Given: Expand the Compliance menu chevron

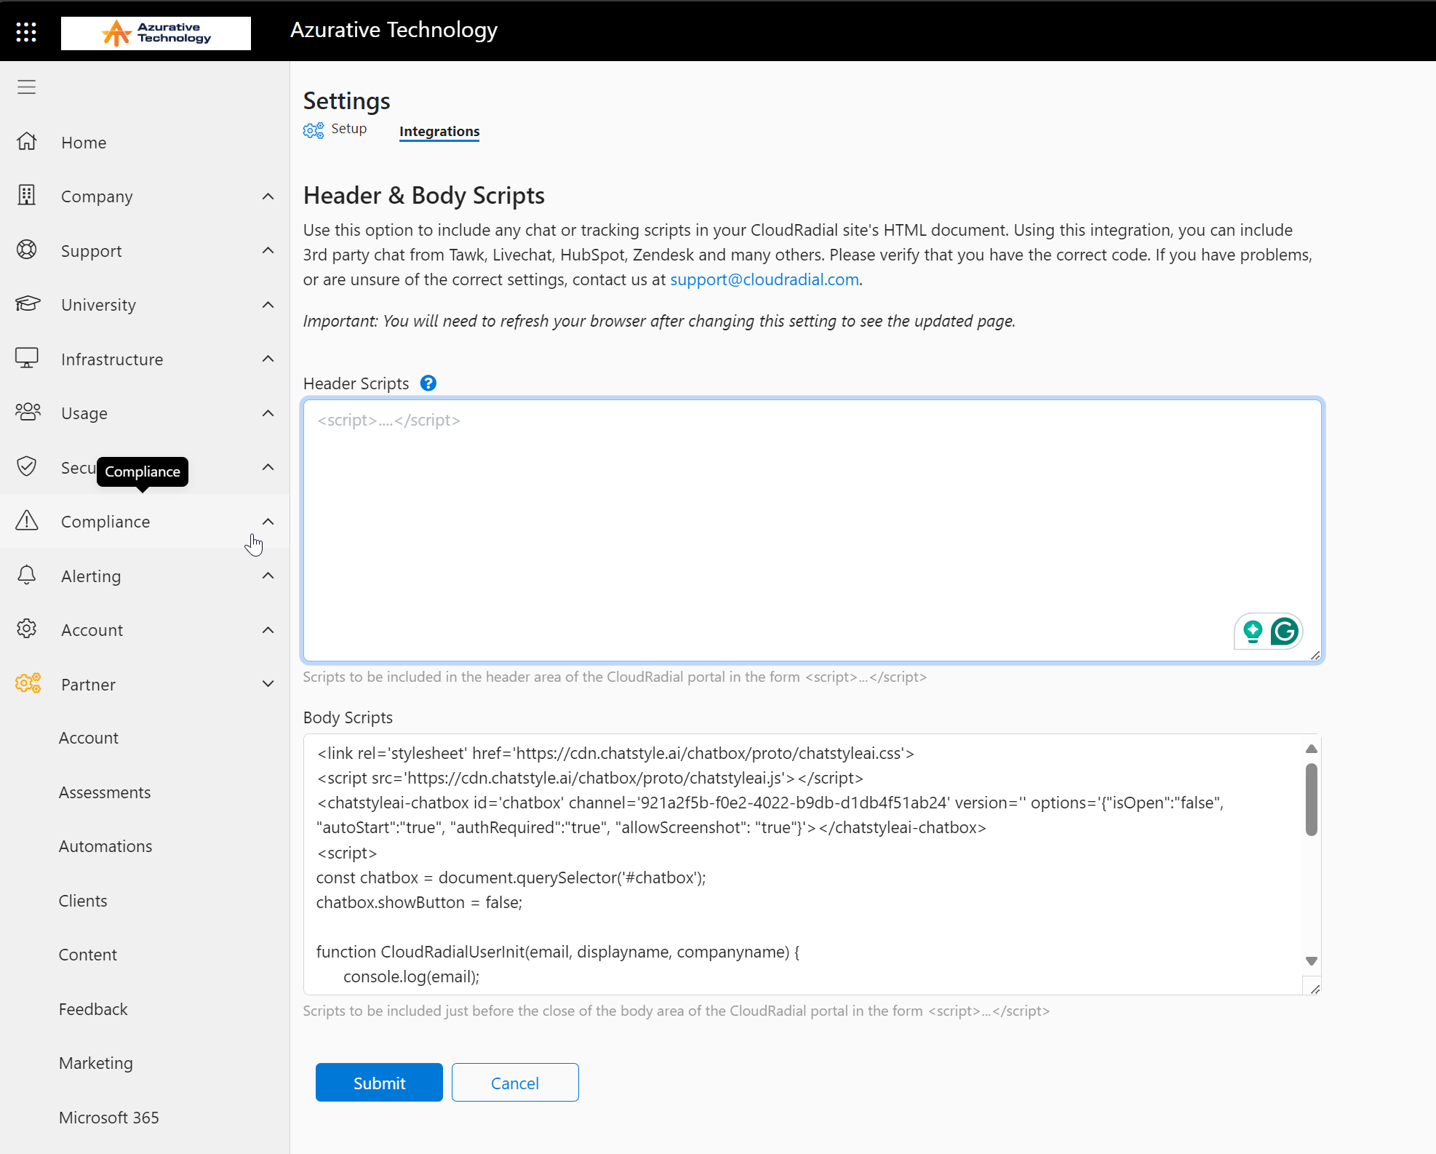Looking at the screenshot, I should 268,522.
